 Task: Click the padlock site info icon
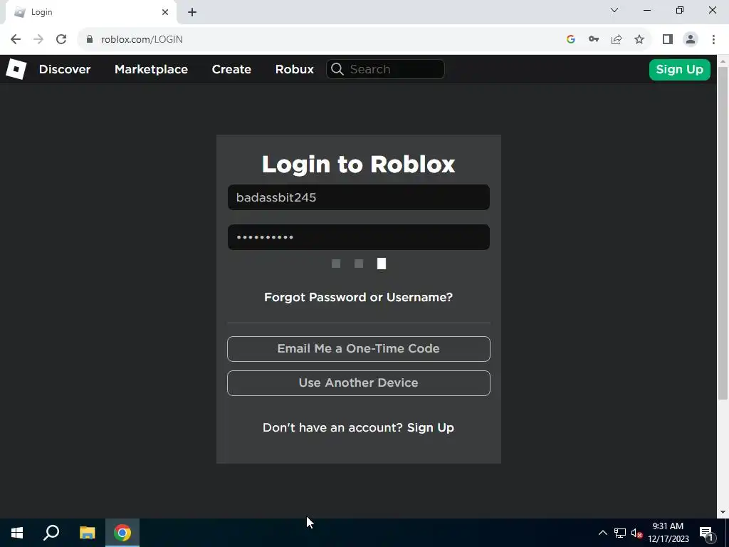coord(90,40)
